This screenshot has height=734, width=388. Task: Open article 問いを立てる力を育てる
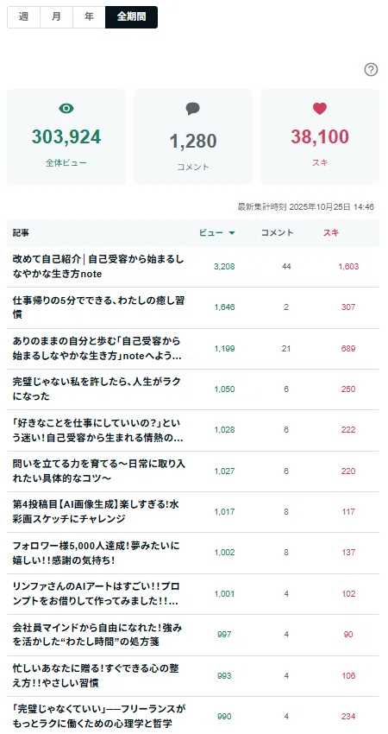[x=193, y=471]
